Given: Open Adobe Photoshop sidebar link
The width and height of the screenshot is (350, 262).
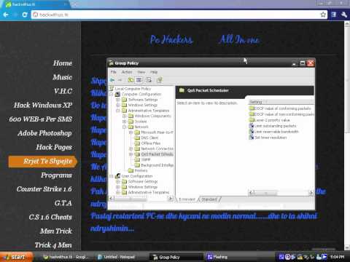Looking at the screenshot, I should (44, 133).
